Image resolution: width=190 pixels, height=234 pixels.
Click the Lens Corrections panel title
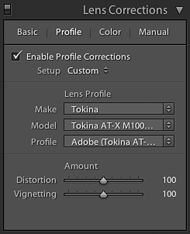(x=125, y=10)
